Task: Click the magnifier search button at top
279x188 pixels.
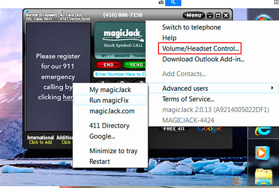Action: point(173,3)
